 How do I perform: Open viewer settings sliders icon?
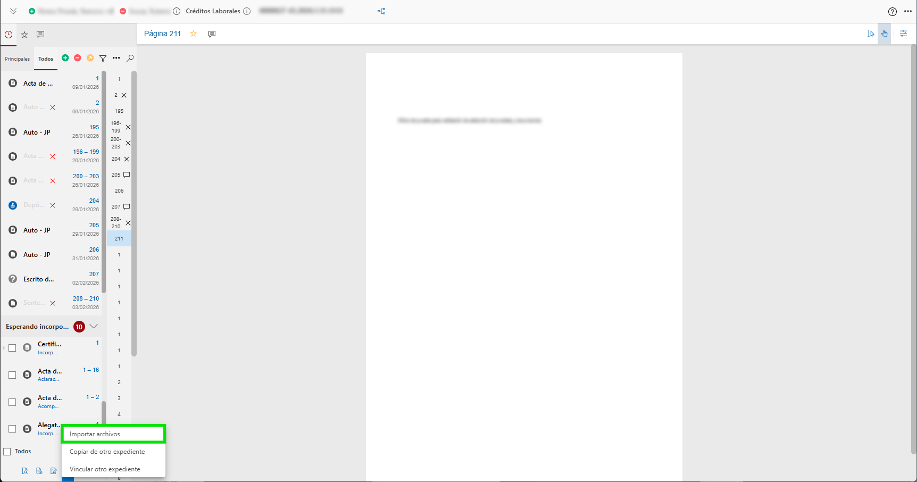pyautogui.click(x=903, y=34)
